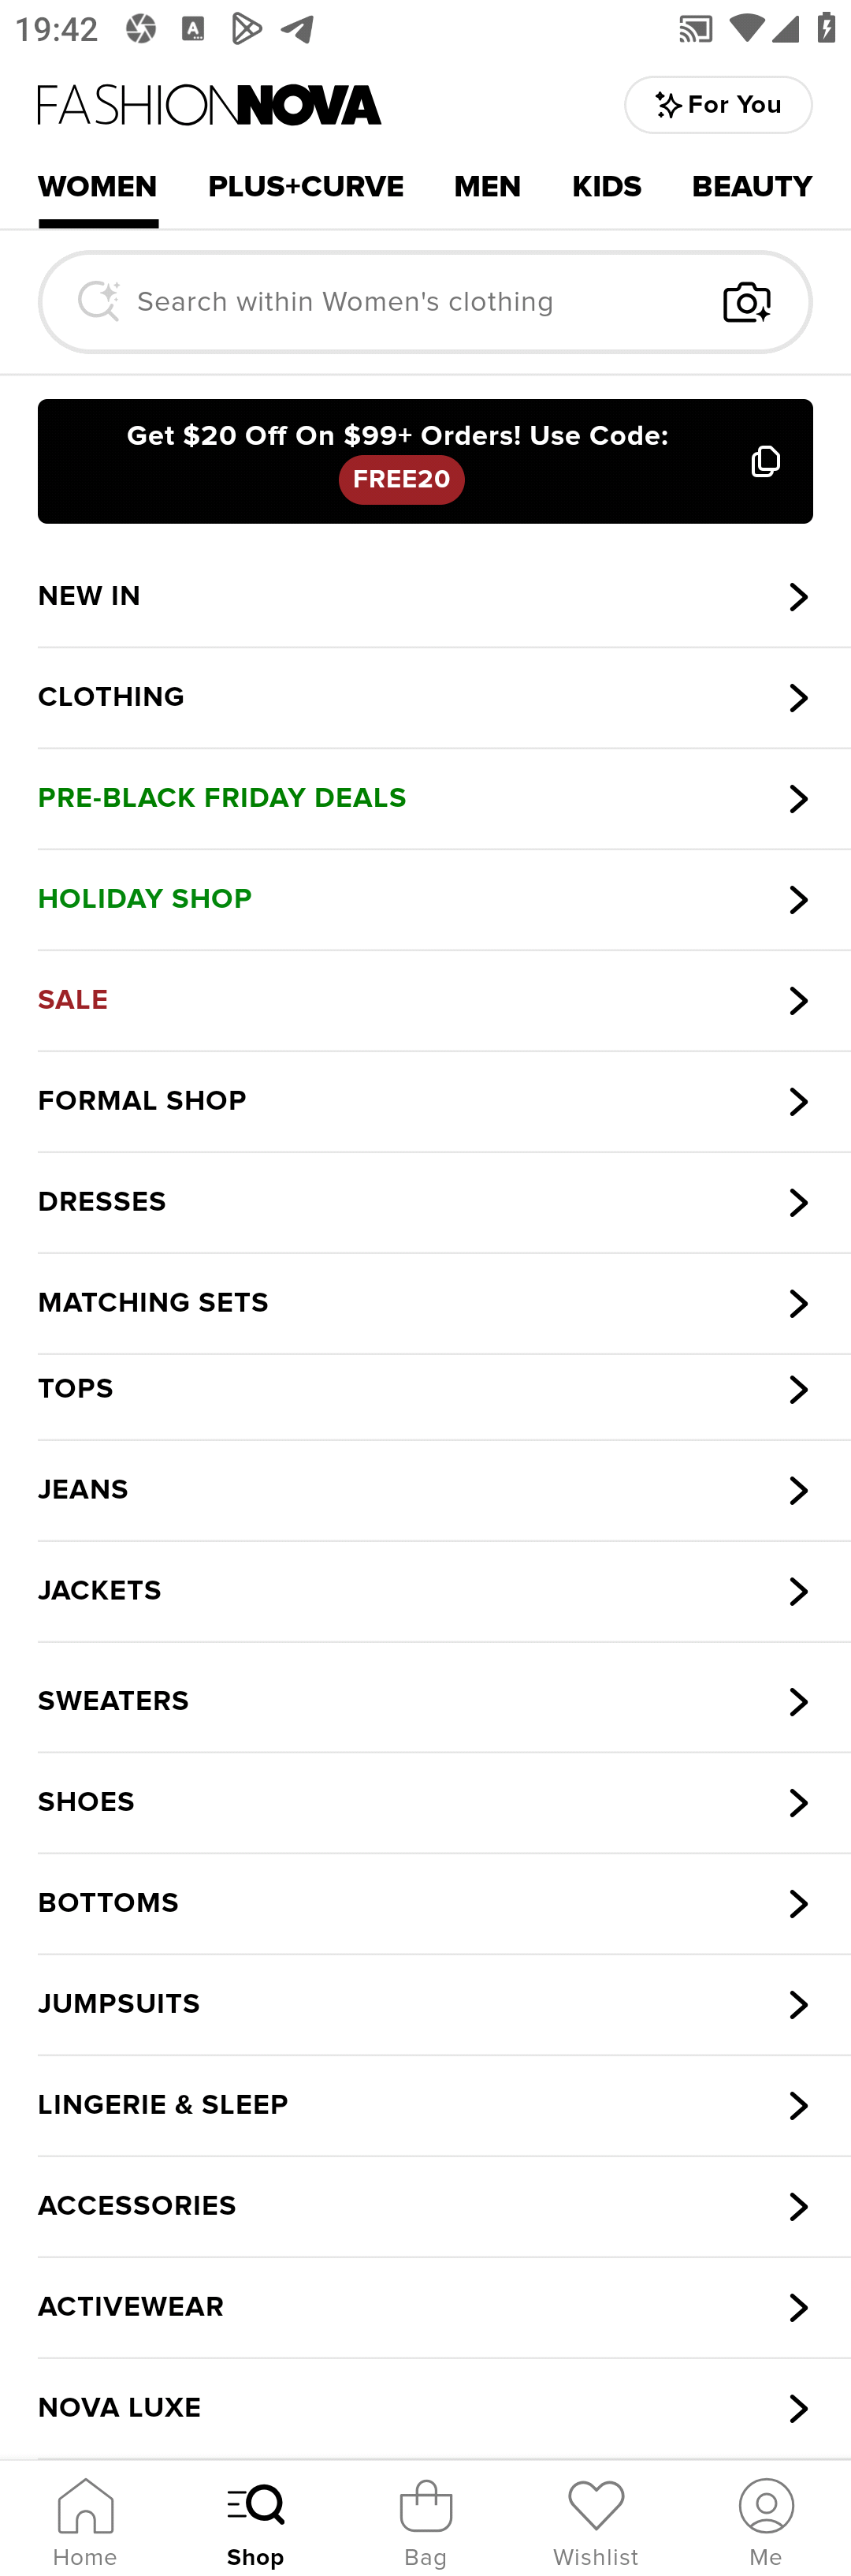
Task: Expand the DRESSES category chevron
Action: 798,1202
